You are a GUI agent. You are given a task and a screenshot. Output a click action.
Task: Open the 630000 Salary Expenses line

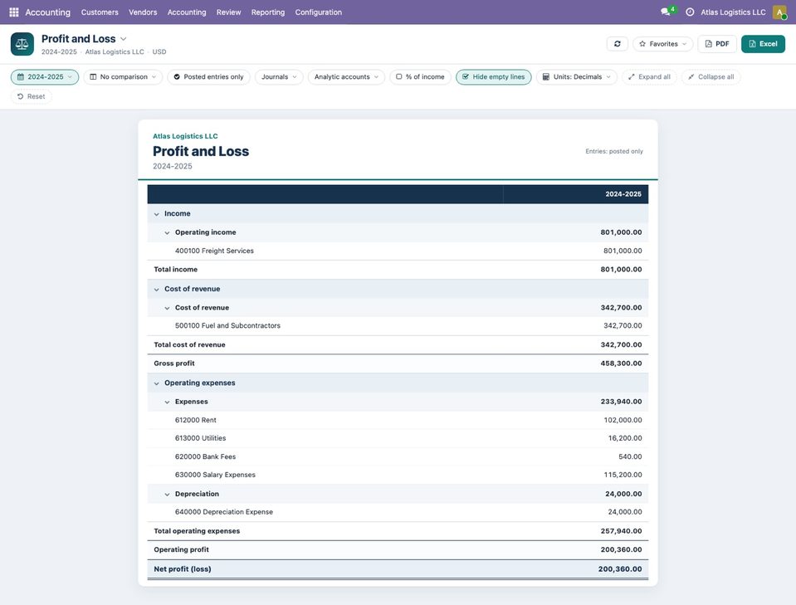click(398, 475)
